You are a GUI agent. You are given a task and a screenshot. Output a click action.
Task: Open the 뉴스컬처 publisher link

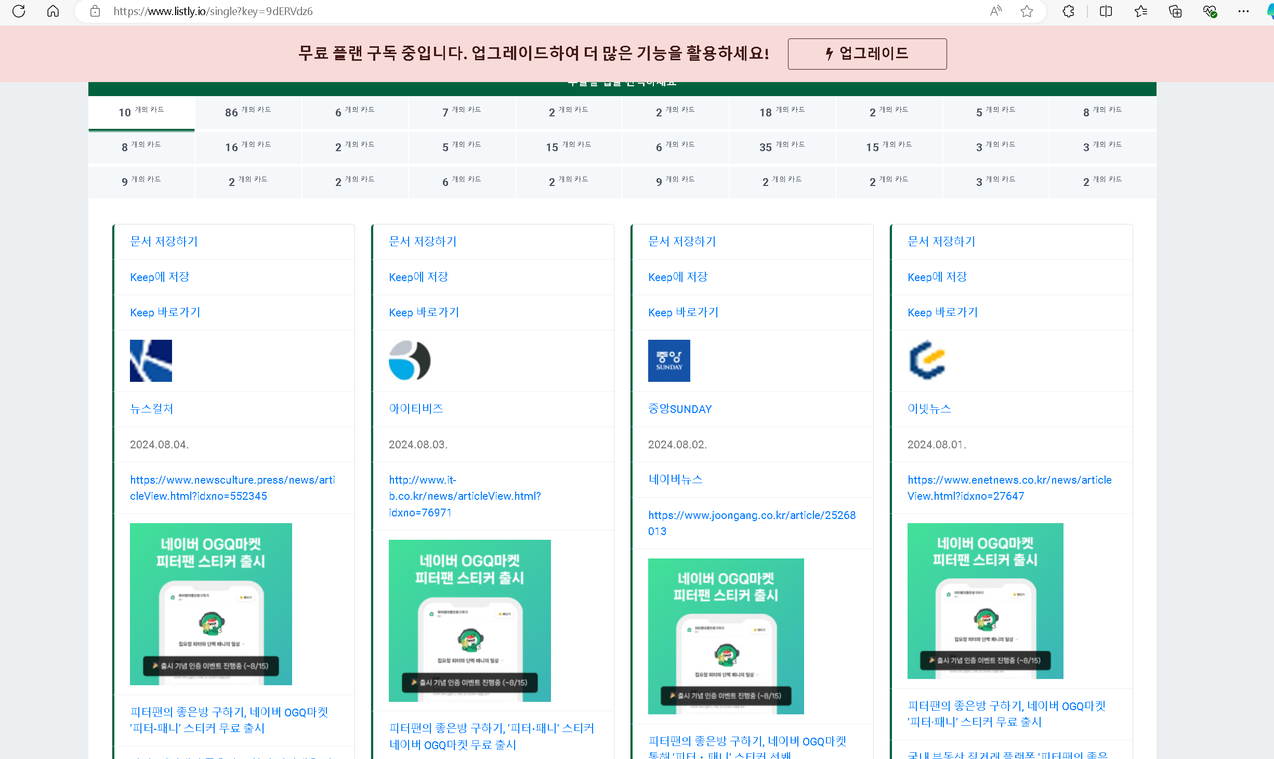pos(152,409)
